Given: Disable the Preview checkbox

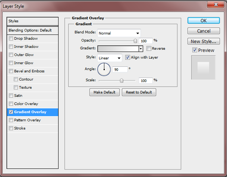Looking at the screenshot, I should [195, 50].
